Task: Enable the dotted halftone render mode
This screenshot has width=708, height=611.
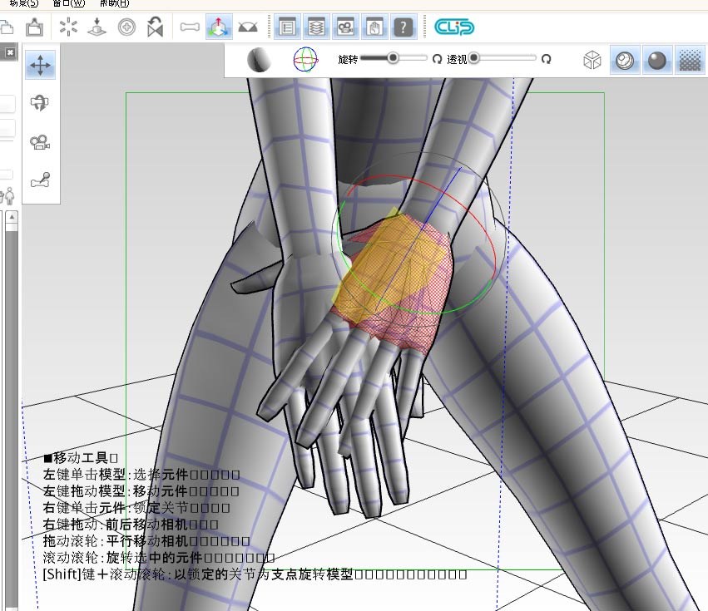Action: 689,61
